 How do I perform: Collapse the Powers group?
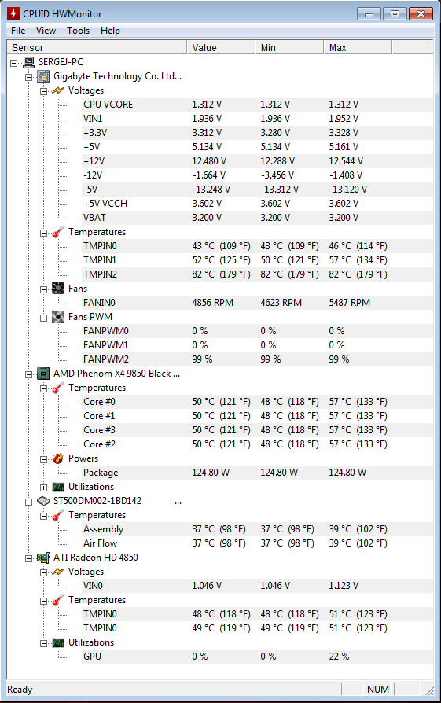pos(43,459)
